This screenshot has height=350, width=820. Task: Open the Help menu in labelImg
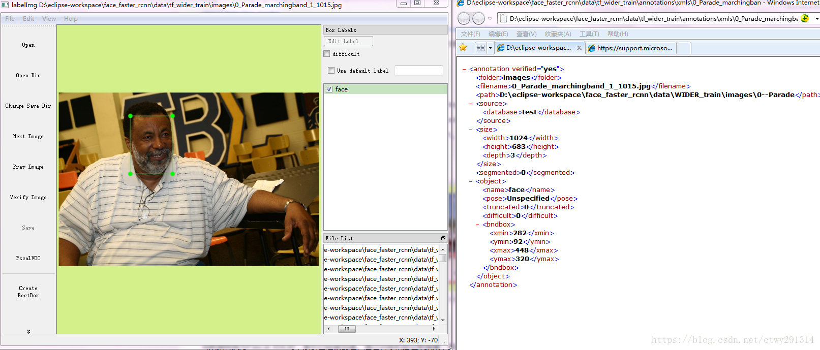pyautogui.click(x=71, y=19)
